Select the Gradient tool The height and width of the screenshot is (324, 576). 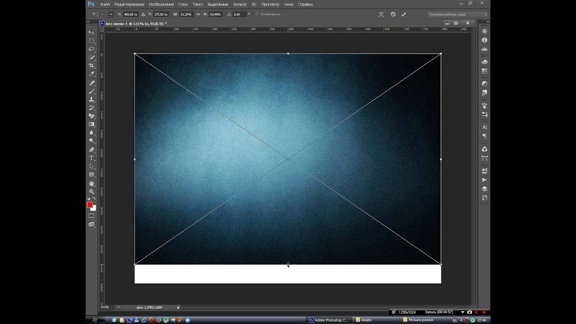pos(92,124)
